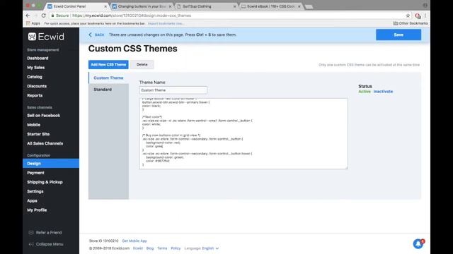453x254 pixels.
Task: Click Inactivate under Status
Action: pyautogui.click(x=383, y=92)
